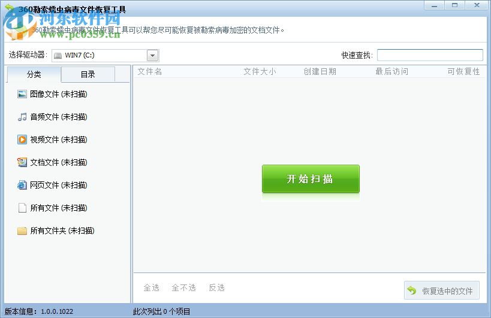Switch to the 目录 tab
The image size is (491, 318).
[x=88, y=74]
